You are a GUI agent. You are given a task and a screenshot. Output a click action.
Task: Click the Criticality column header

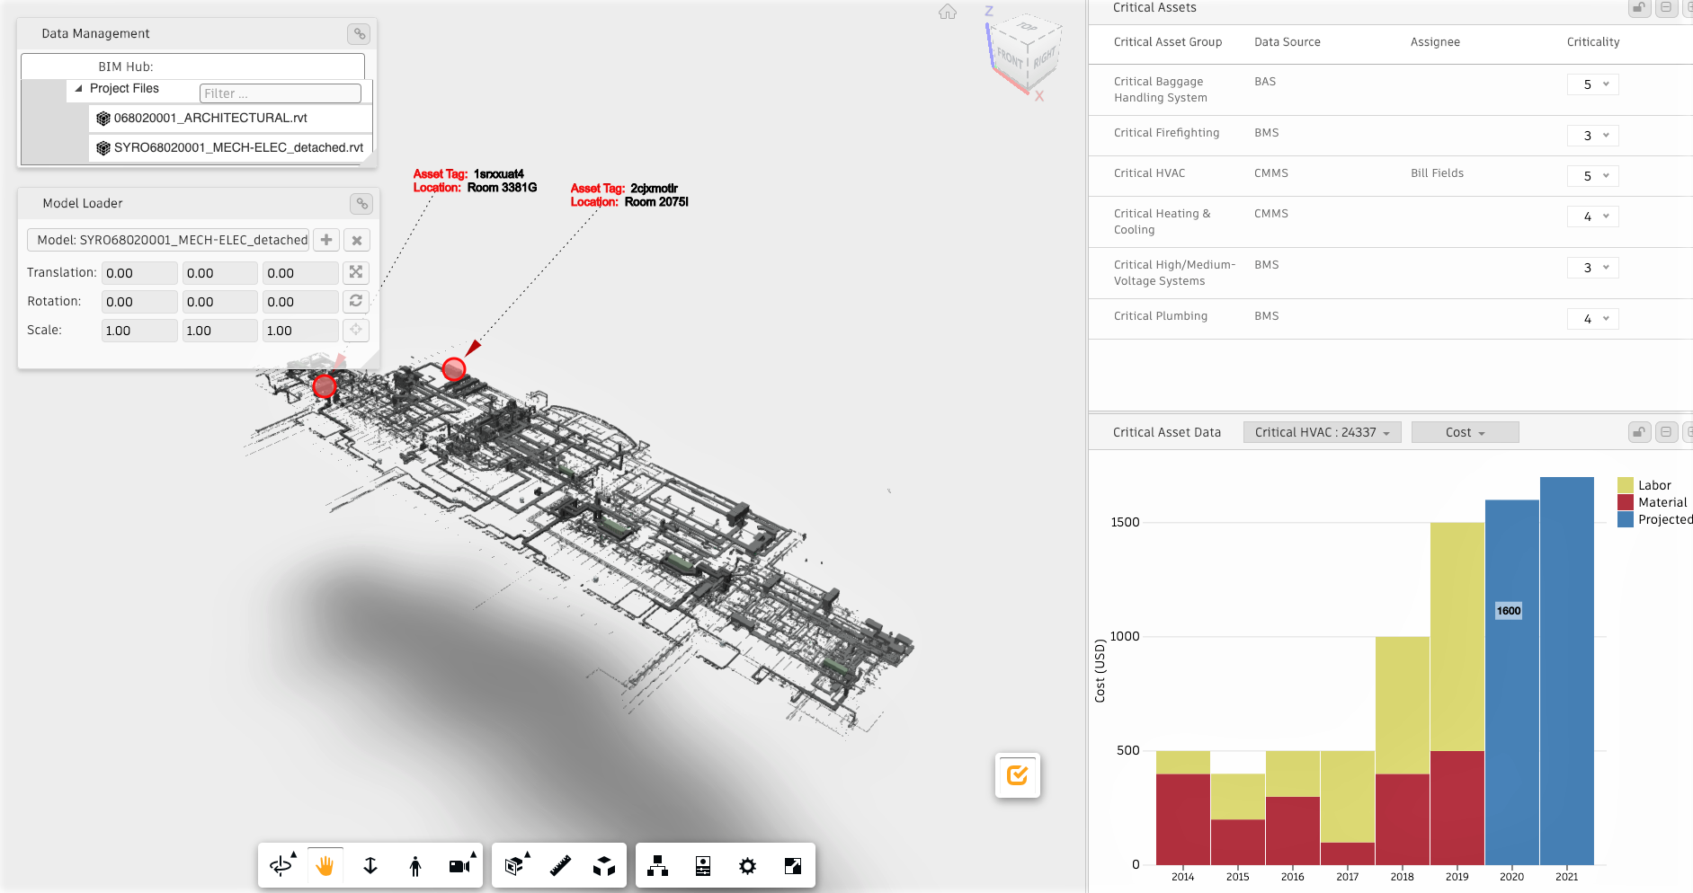1593,42
